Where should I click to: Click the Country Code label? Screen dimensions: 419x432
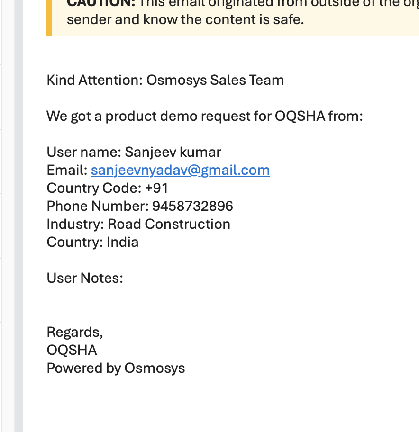pyautogui.click(x=94, y=188)
